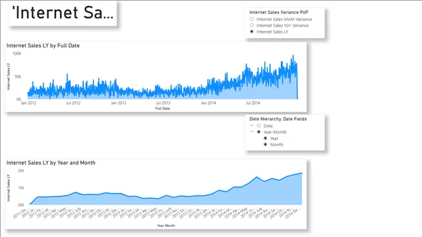Toggle the Year field radio button
Screen dimensions: 422x237
[x=265, y=138]
